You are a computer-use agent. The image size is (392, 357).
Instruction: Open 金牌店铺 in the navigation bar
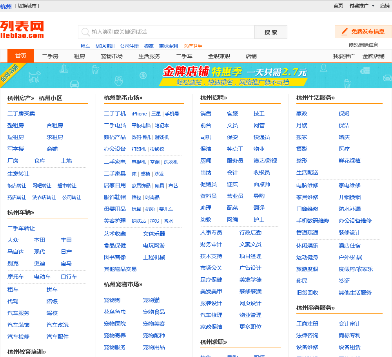point(374,56)
